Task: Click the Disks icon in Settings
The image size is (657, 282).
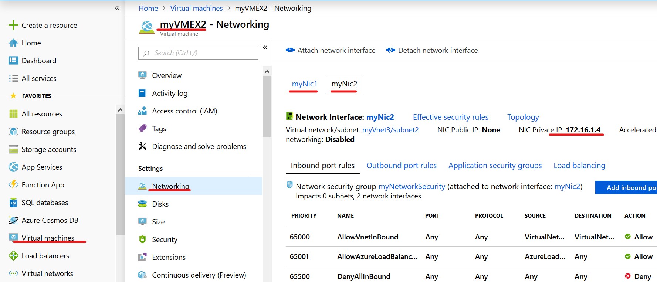Action: (142, 204)
